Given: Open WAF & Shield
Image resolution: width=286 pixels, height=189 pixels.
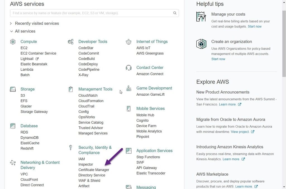Looking at the screenshot, I should point(89,181).
